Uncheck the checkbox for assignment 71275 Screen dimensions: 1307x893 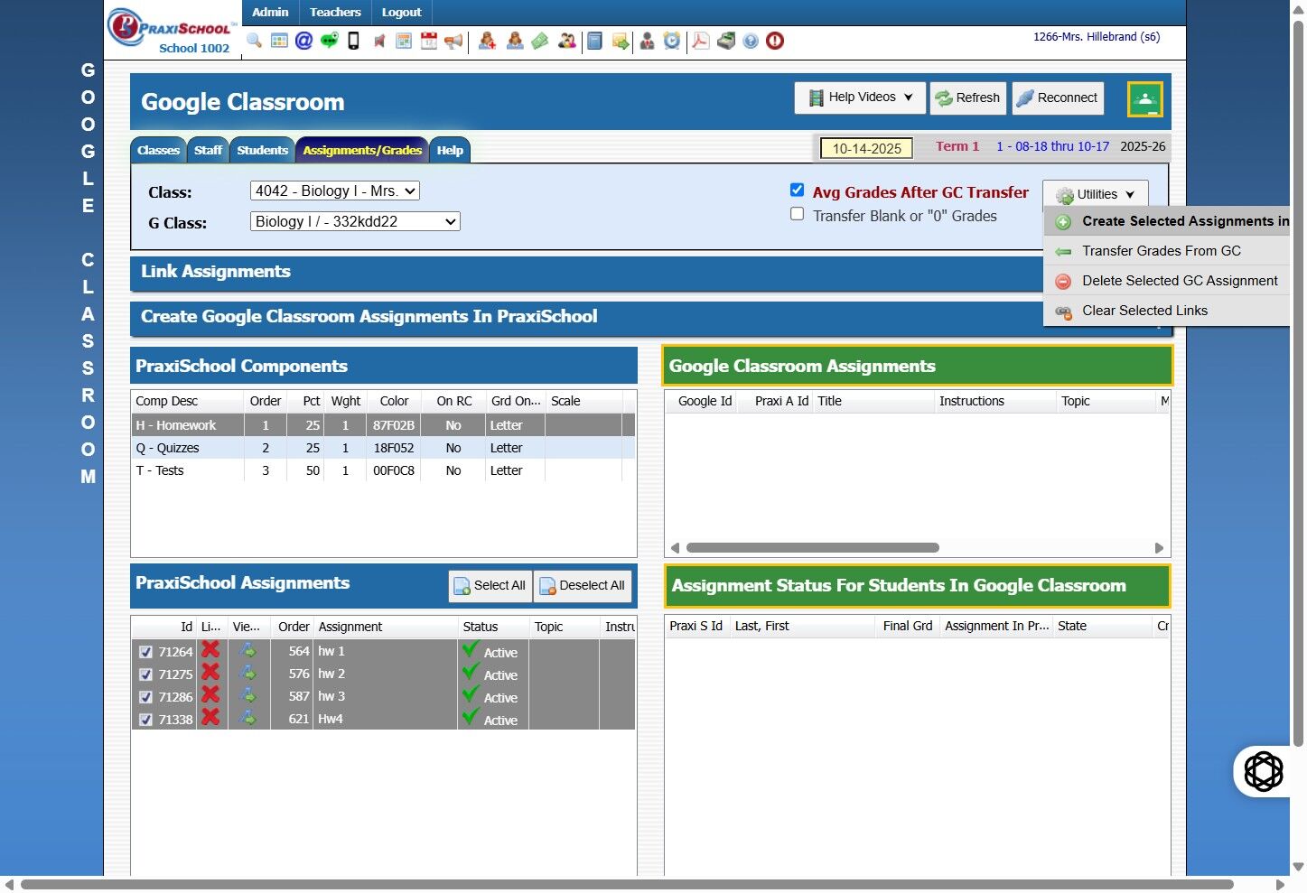(145, 674)
